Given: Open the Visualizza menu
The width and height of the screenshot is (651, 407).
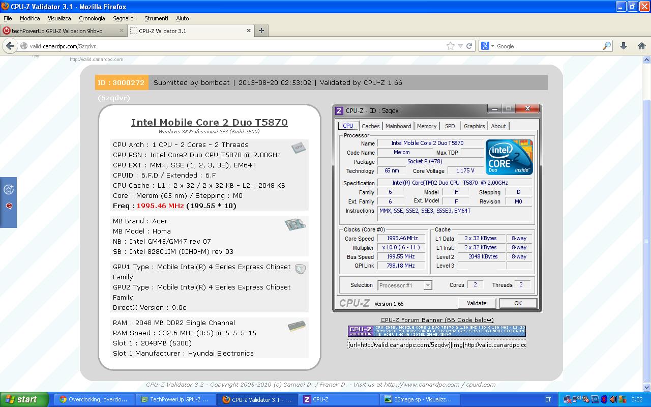Looking at the screenshot, I should [60, 18].
